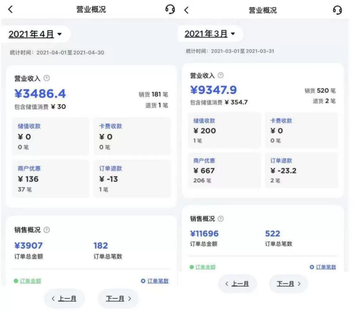This screenshot has width=356, height=311.
Task: Go to 上一月 from March view
Action: click(237, 284)
